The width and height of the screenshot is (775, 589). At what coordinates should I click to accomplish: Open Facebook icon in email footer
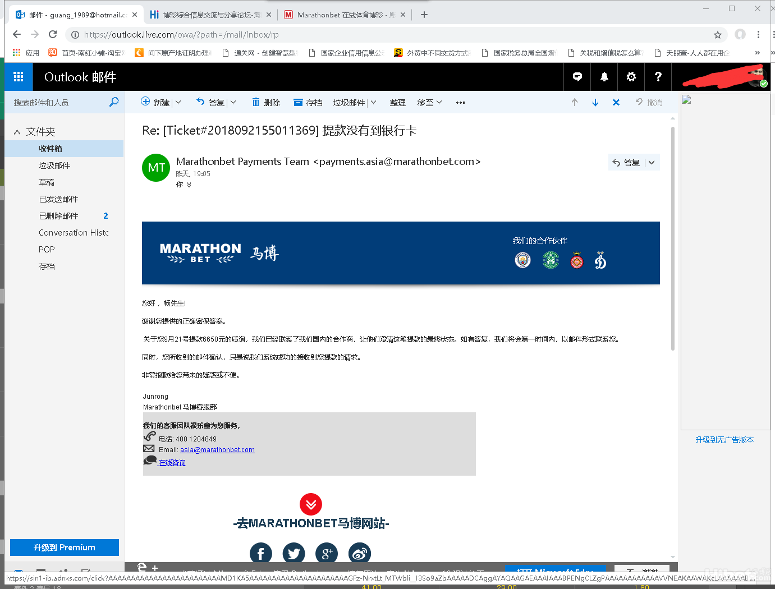coord(260,554)
